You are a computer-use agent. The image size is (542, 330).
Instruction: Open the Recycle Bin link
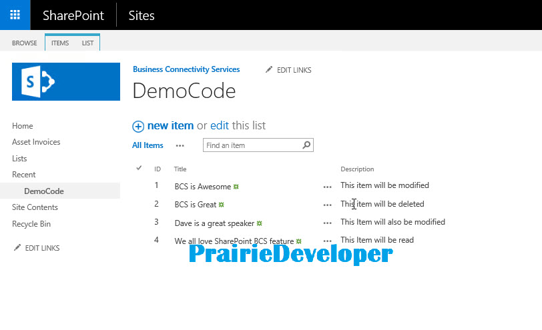tap(31, 224)
